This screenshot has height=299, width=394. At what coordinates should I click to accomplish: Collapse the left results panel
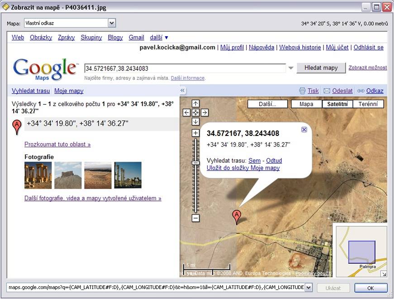click(183, 91)
